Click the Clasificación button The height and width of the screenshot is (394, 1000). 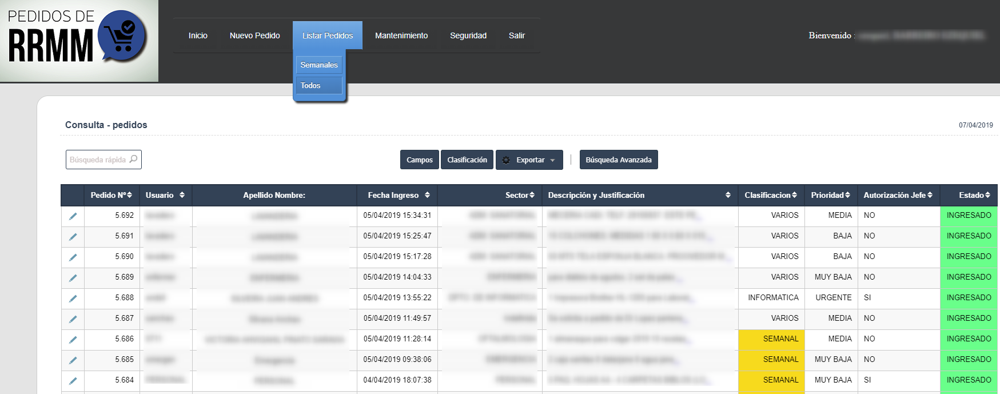[467, 160]
